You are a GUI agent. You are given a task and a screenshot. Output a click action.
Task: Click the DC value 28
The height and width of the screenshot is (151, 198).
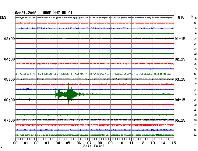tap(195, 115)
